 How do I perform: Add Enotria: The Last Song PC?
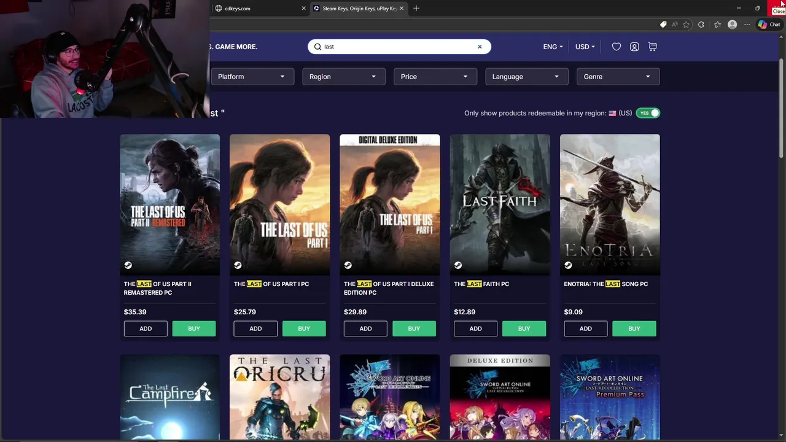click(586, 328)
